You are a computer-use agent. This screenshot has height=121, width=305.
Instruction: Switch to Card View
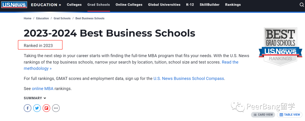click(263, 115)
